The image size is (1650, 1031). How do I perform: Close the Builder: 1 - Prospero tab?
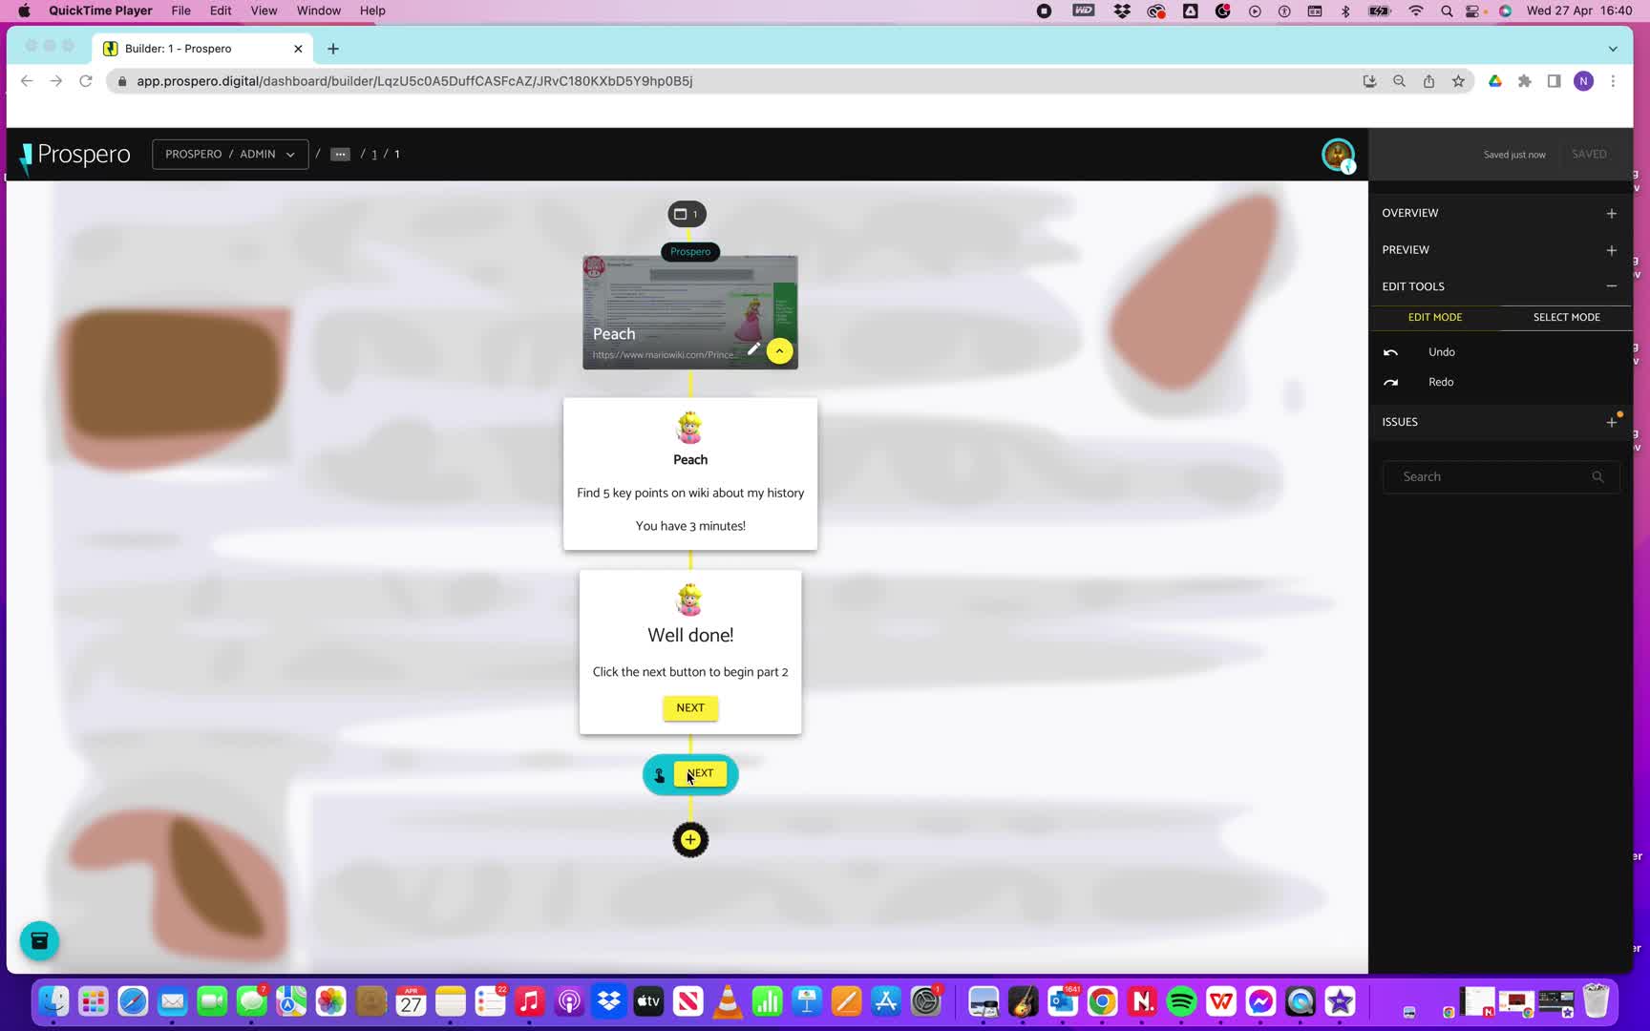pos(298,49)
